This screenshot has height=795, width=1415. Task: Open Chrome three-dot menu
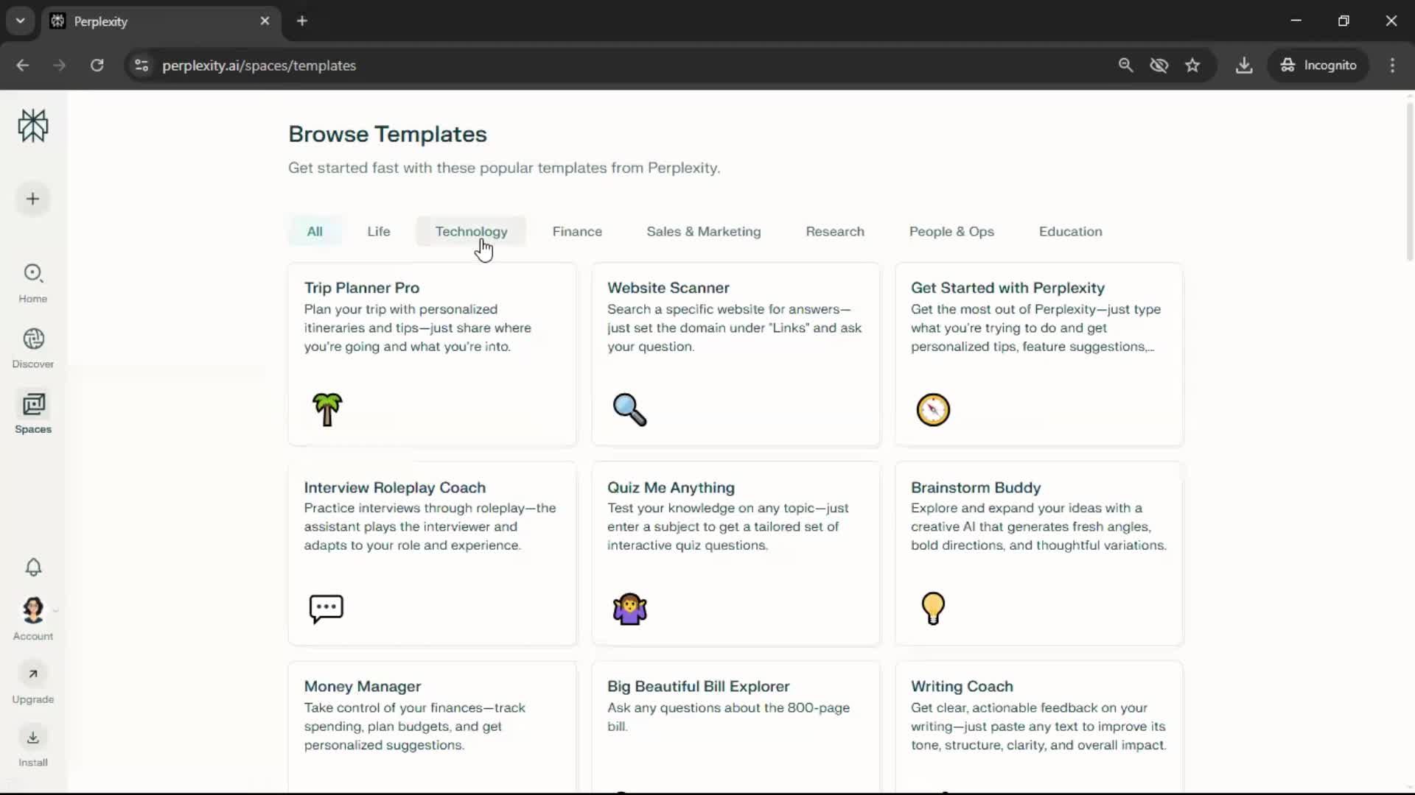coord(1392,66)
